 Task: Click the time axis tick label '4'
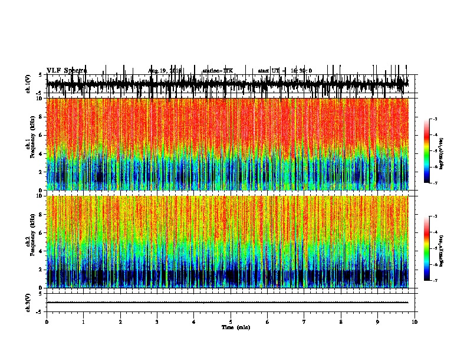coord(194,322)
